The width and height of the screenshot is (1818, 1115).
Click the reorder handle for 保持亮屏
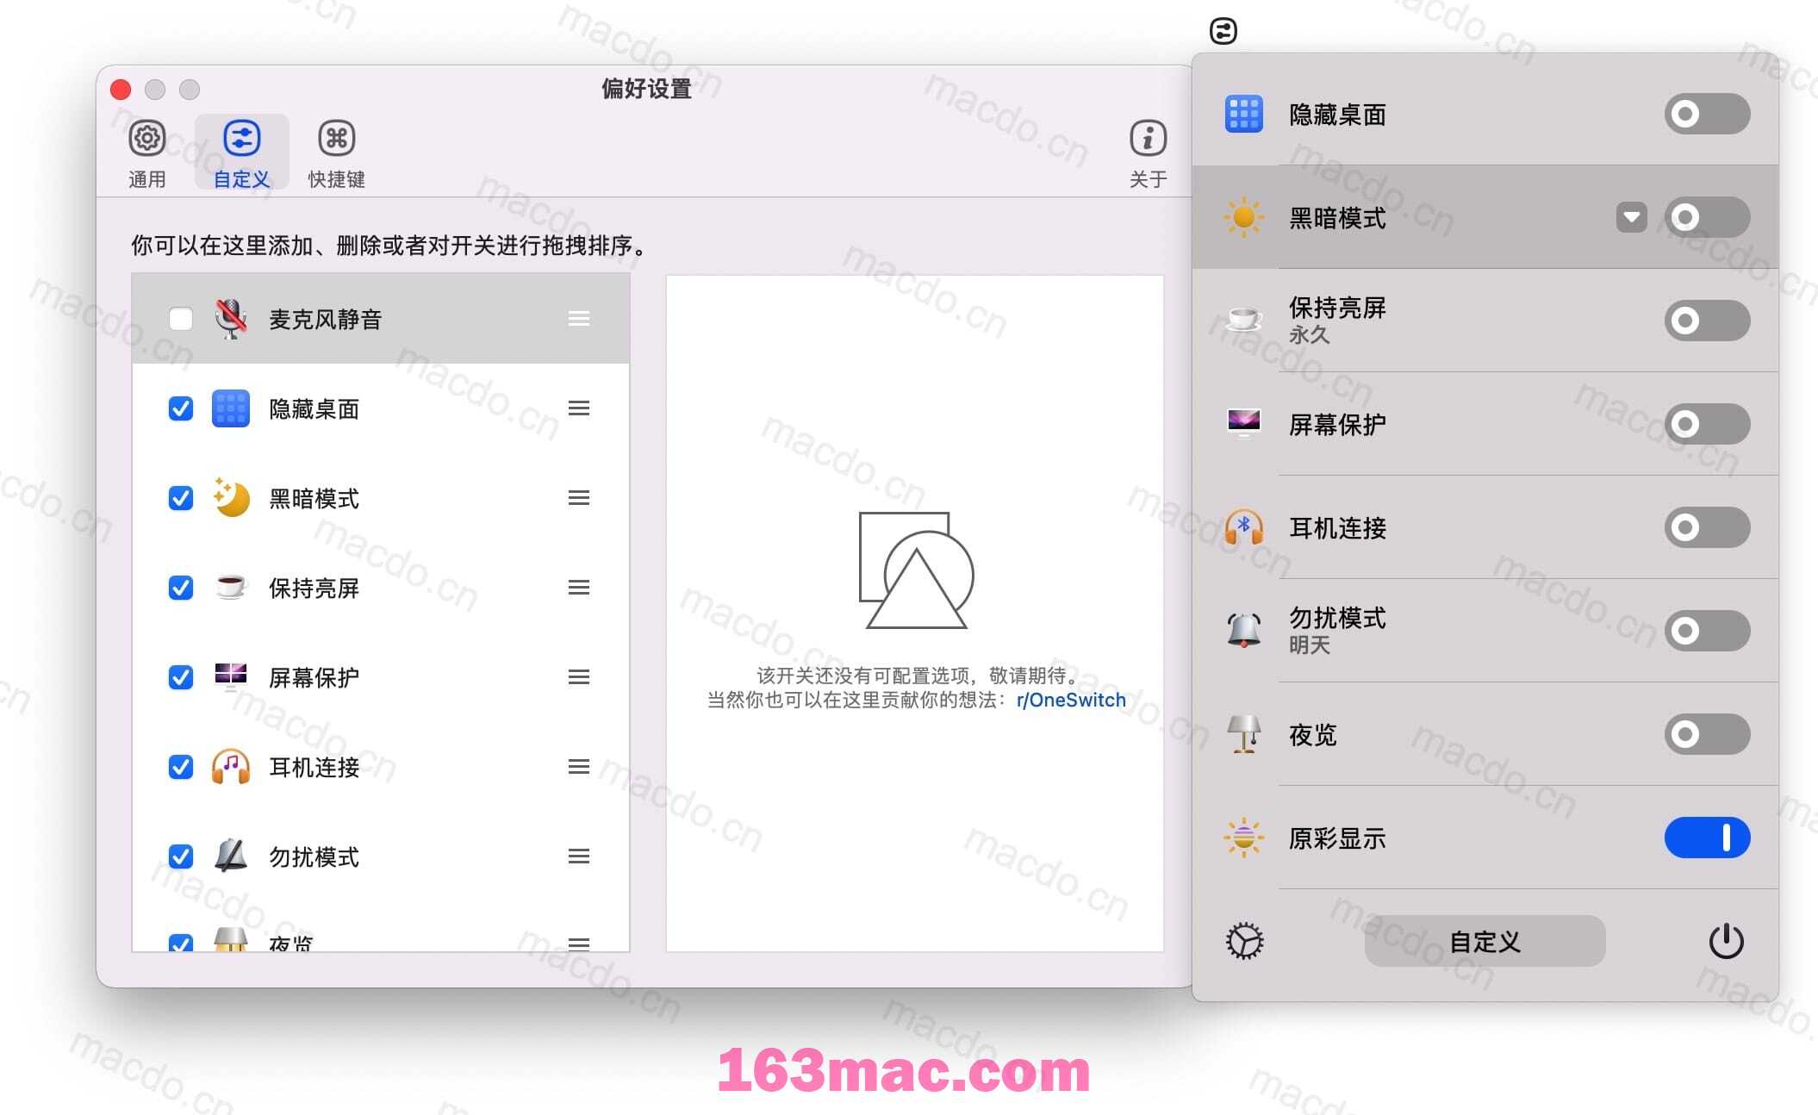[x=579, y=588]
